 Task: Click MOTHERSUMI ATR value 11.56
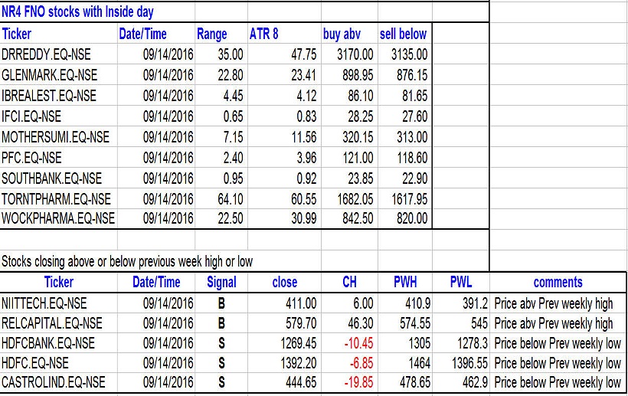[304, 137]
